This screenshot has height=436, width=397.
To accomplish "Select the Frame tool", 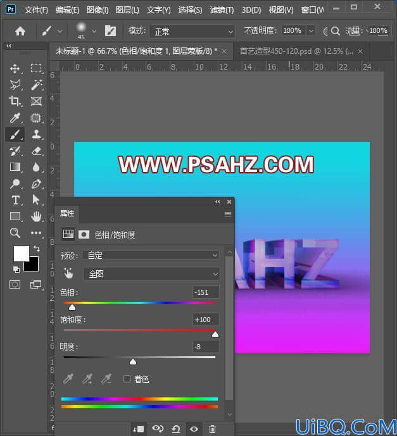I will [x=36, y=101].
